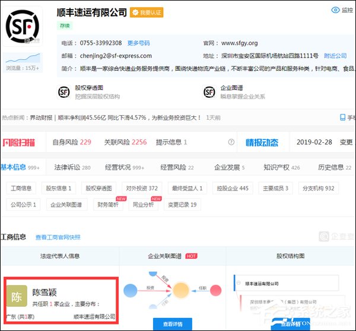This screenshot has height=331, width=356.
Task: Click the 股权结构图 column header
Action: [291, 256]
